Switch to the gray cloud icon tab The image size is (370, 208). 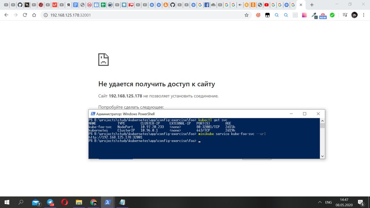pyautogui.click(x=213, y=5)
